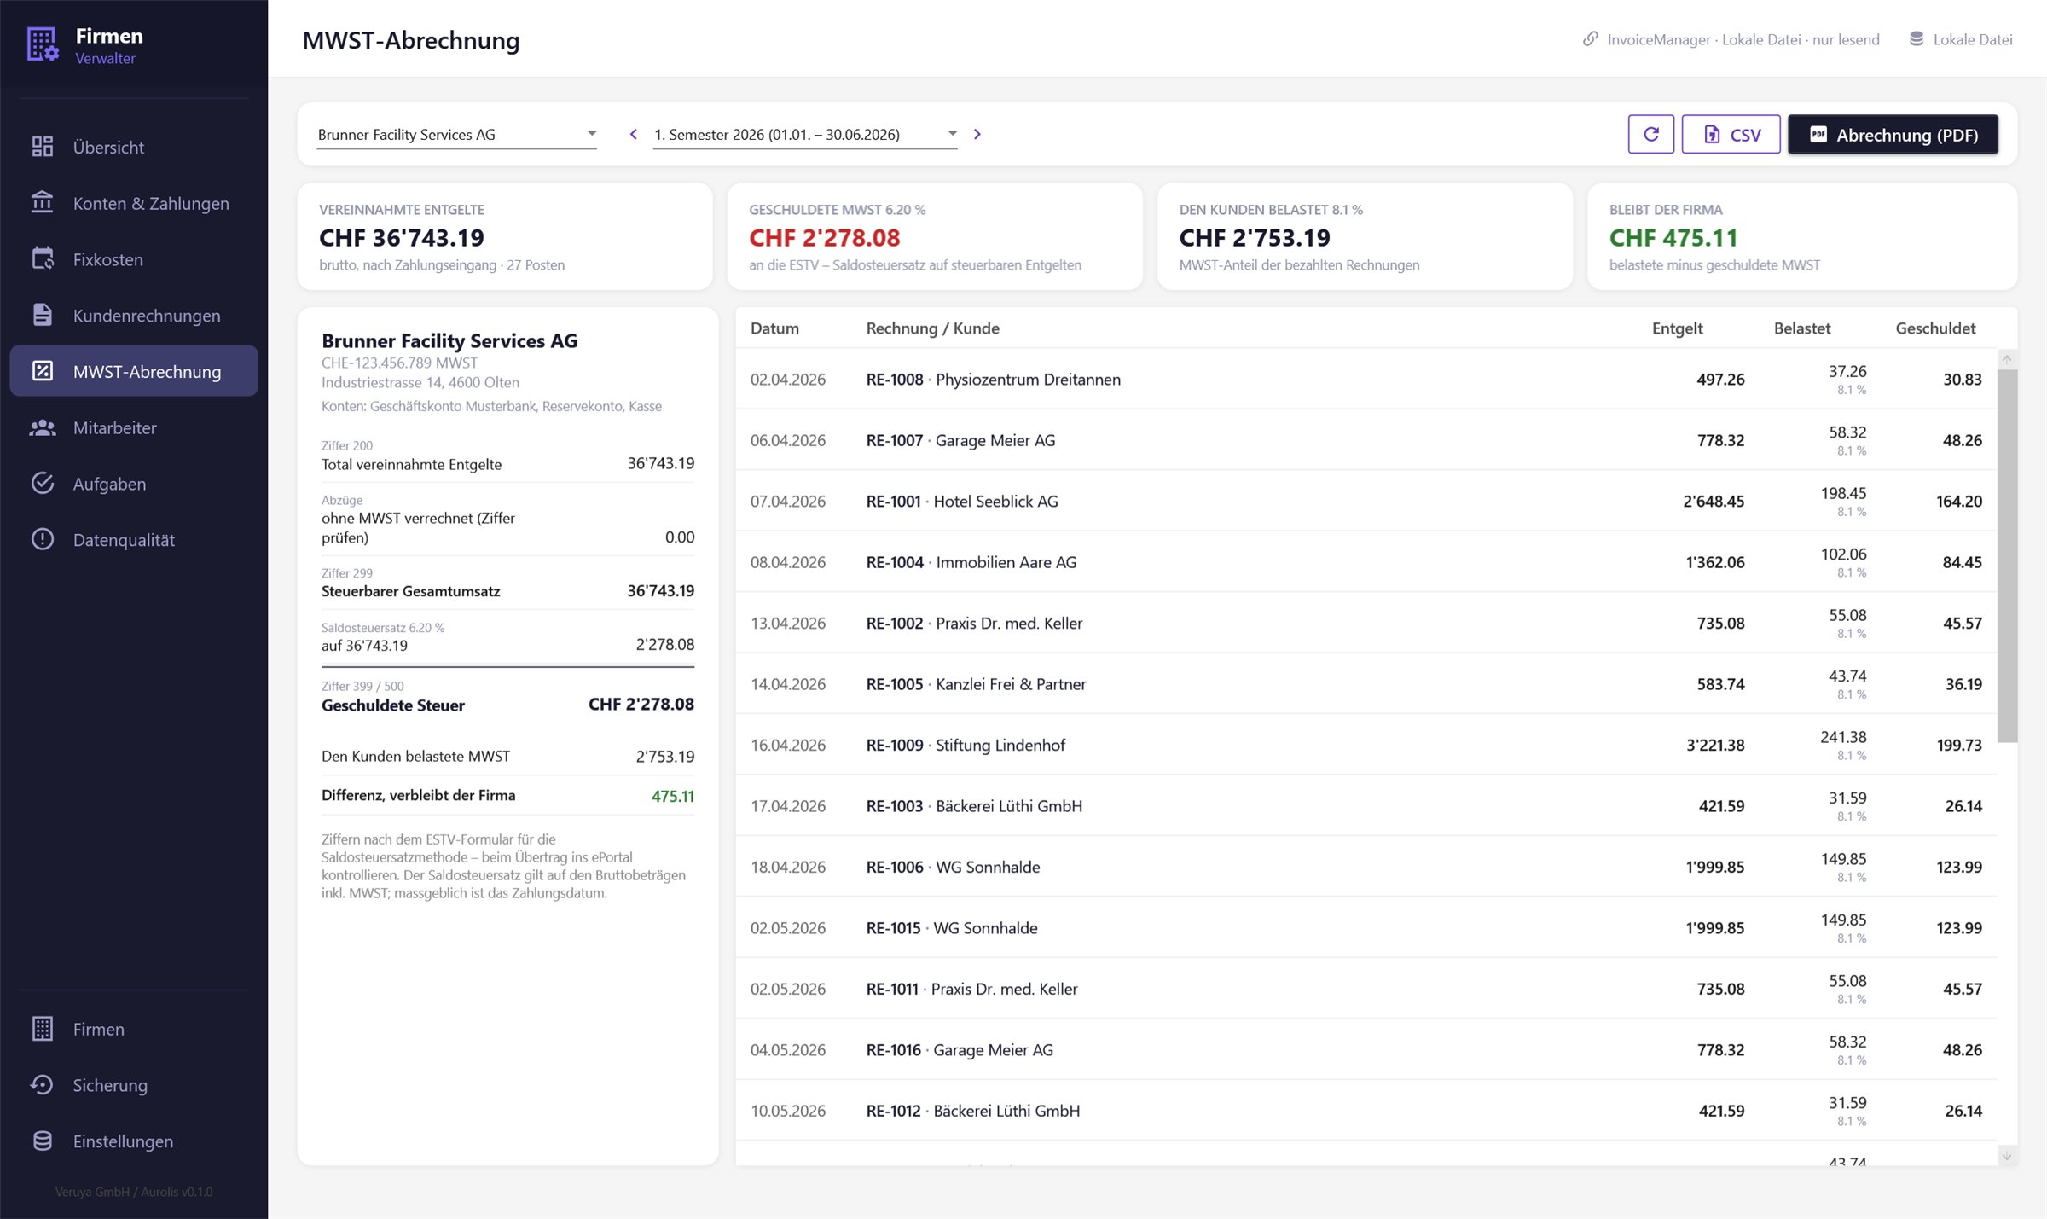This screenshot has height=1219, width=2047.
Task: Click Steuerbarer Gesamtumsatz line
Action: 507,583
